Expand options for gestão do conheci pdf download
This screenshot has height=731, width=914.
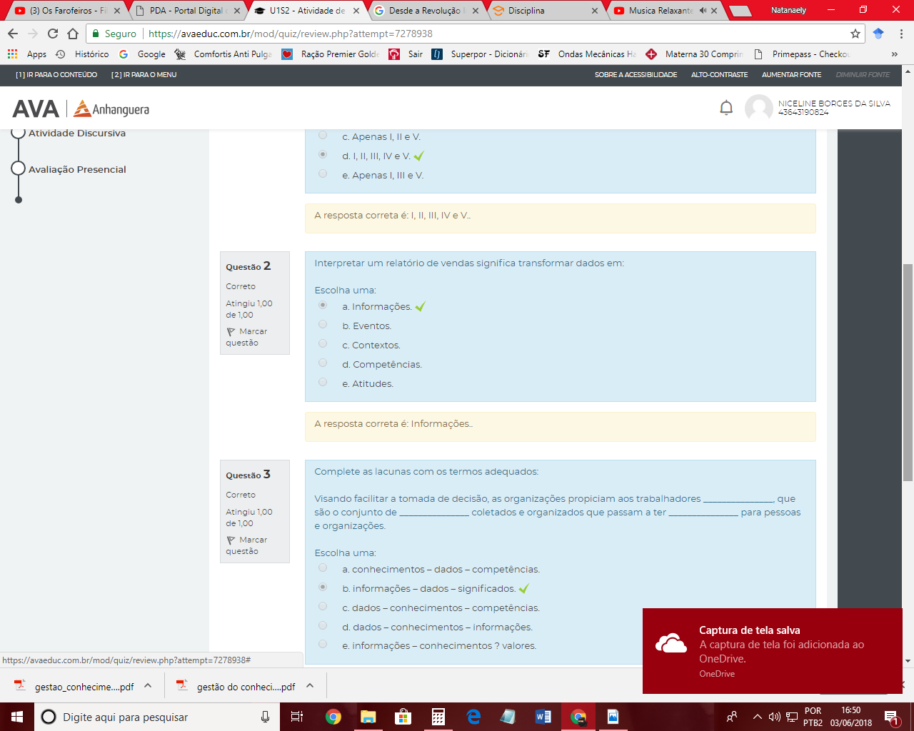point(310,685)
